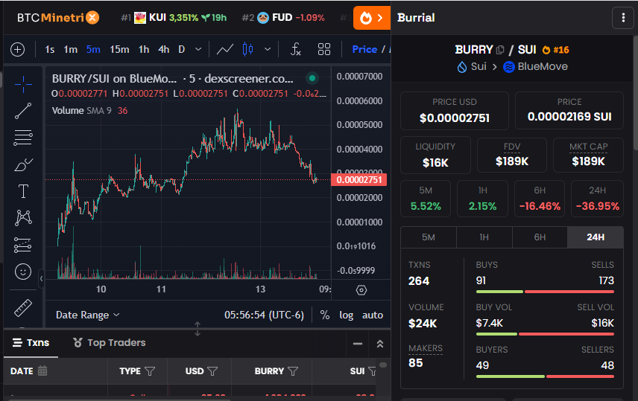Open chart settings gear icon
The image size is (638, 401).
(x=361, y=290)
